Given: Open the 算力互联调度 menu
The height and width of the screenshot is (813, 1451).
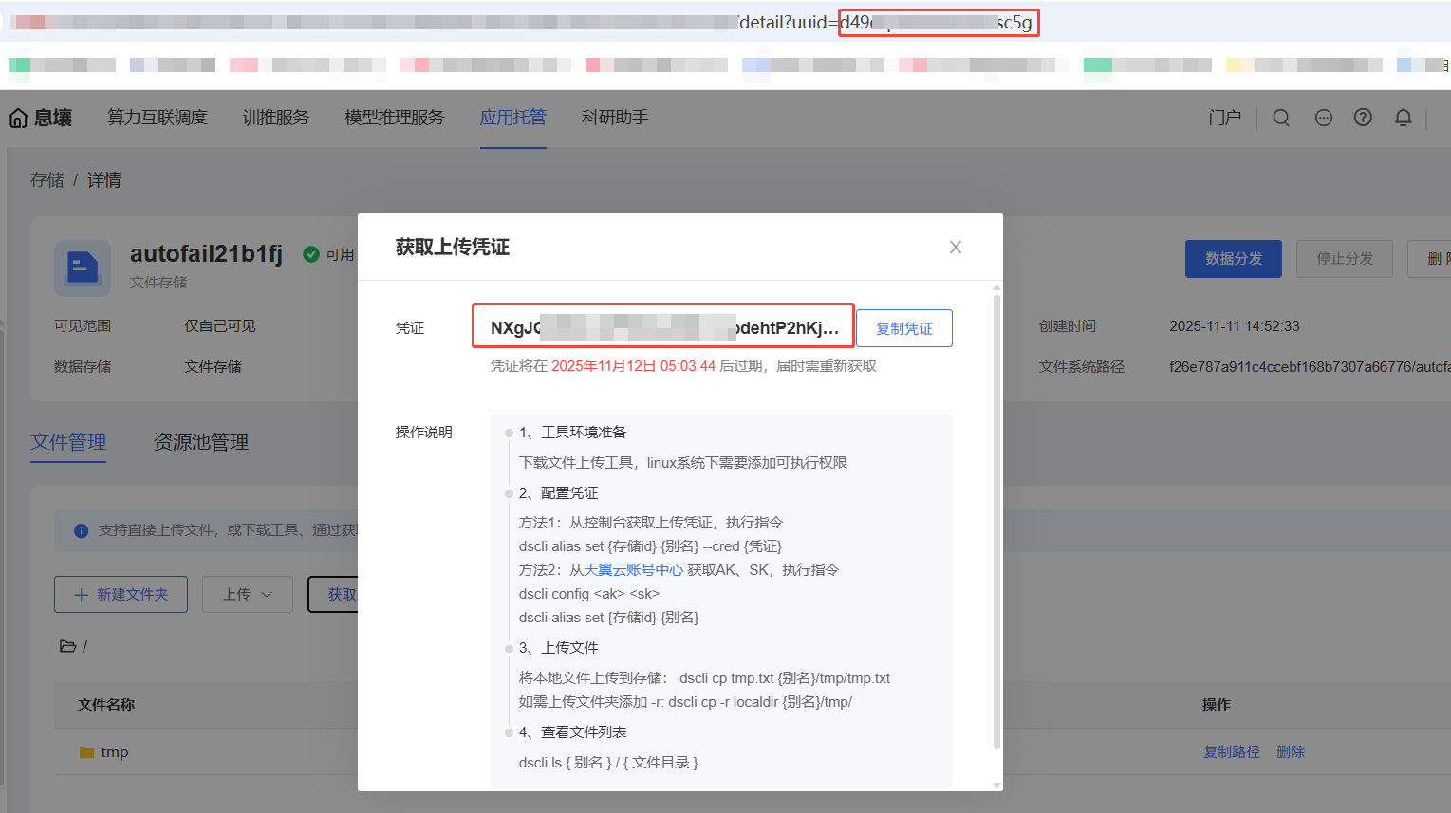Looking at the screenshot, I should point(158,118).
